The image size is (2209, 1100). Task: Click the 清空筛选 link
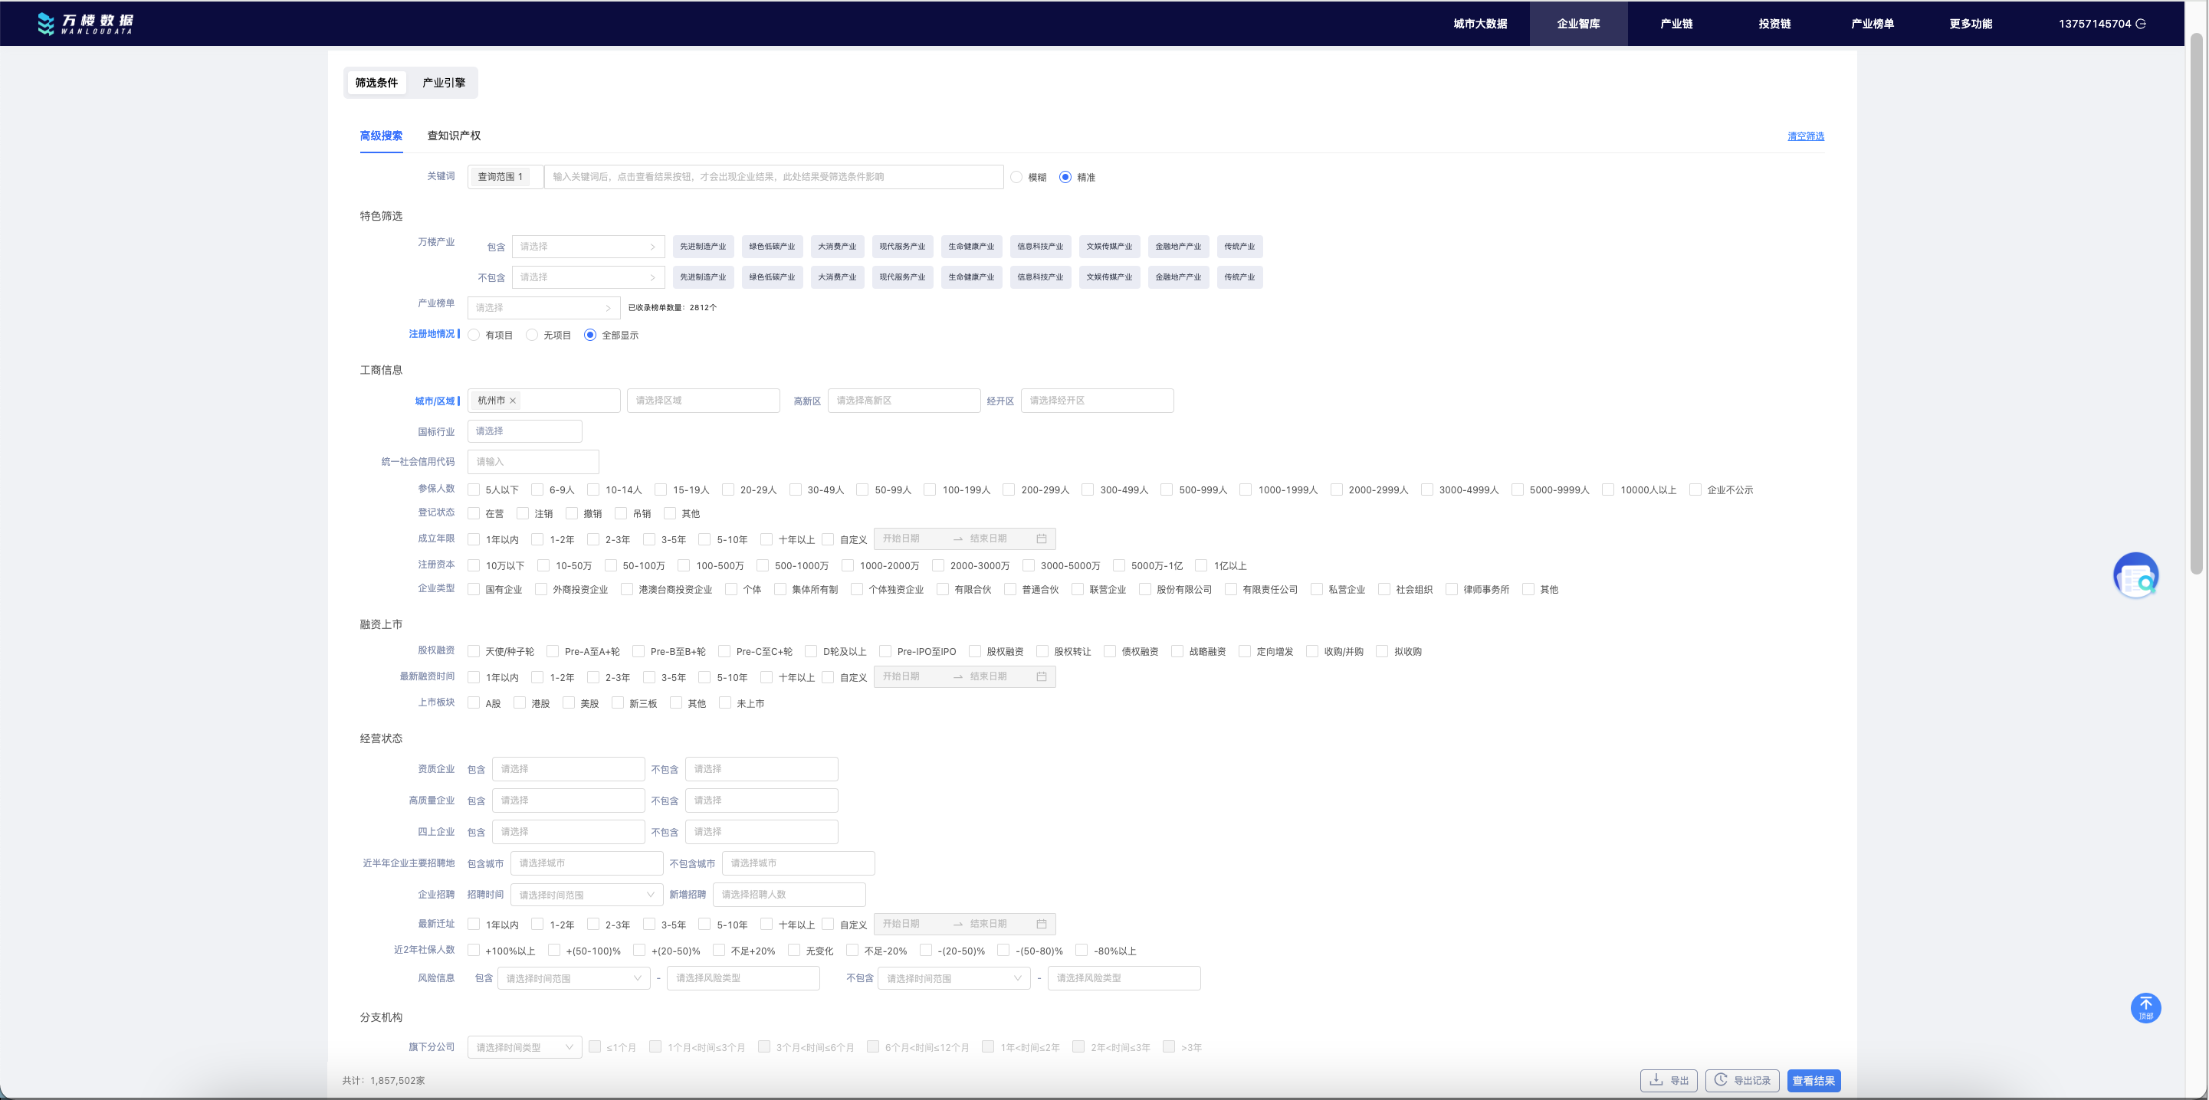click(1805, 136)
